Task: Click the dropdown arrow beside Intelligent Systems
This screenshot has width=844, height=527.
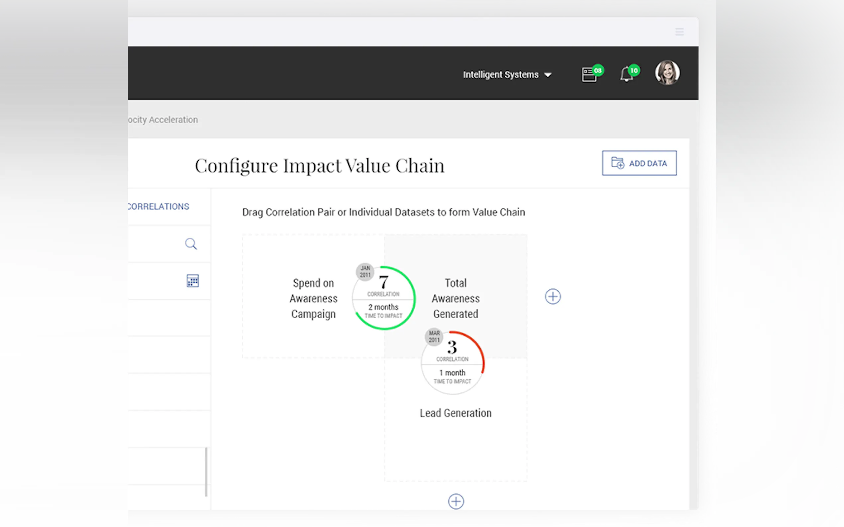Action: tap(548, 75)
